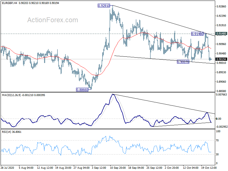Click the 10 Sep 20:00 time label
The width and height of the screenshot is (228, 171).
click(118, 168)
